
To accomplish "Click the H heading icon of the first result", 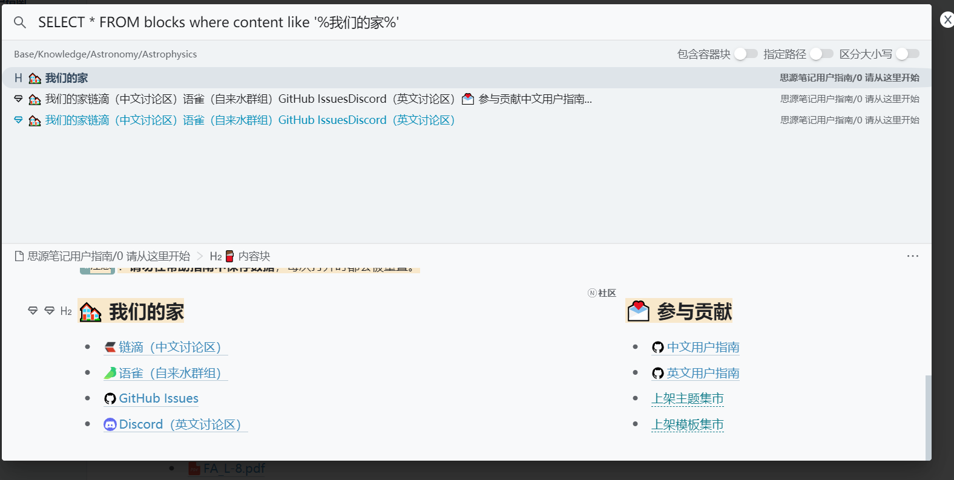I will [x=18, y=78].
